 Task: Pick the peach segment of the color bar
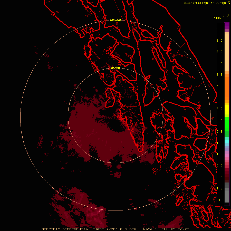(227, 53)
